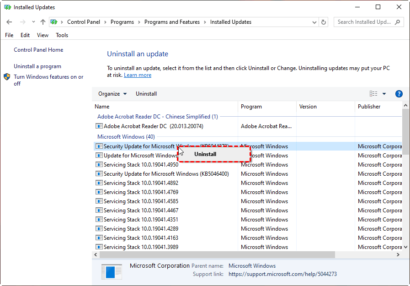Open the Learn more link
This screenshot has width=410, height=286.
[x=138, y=75]
